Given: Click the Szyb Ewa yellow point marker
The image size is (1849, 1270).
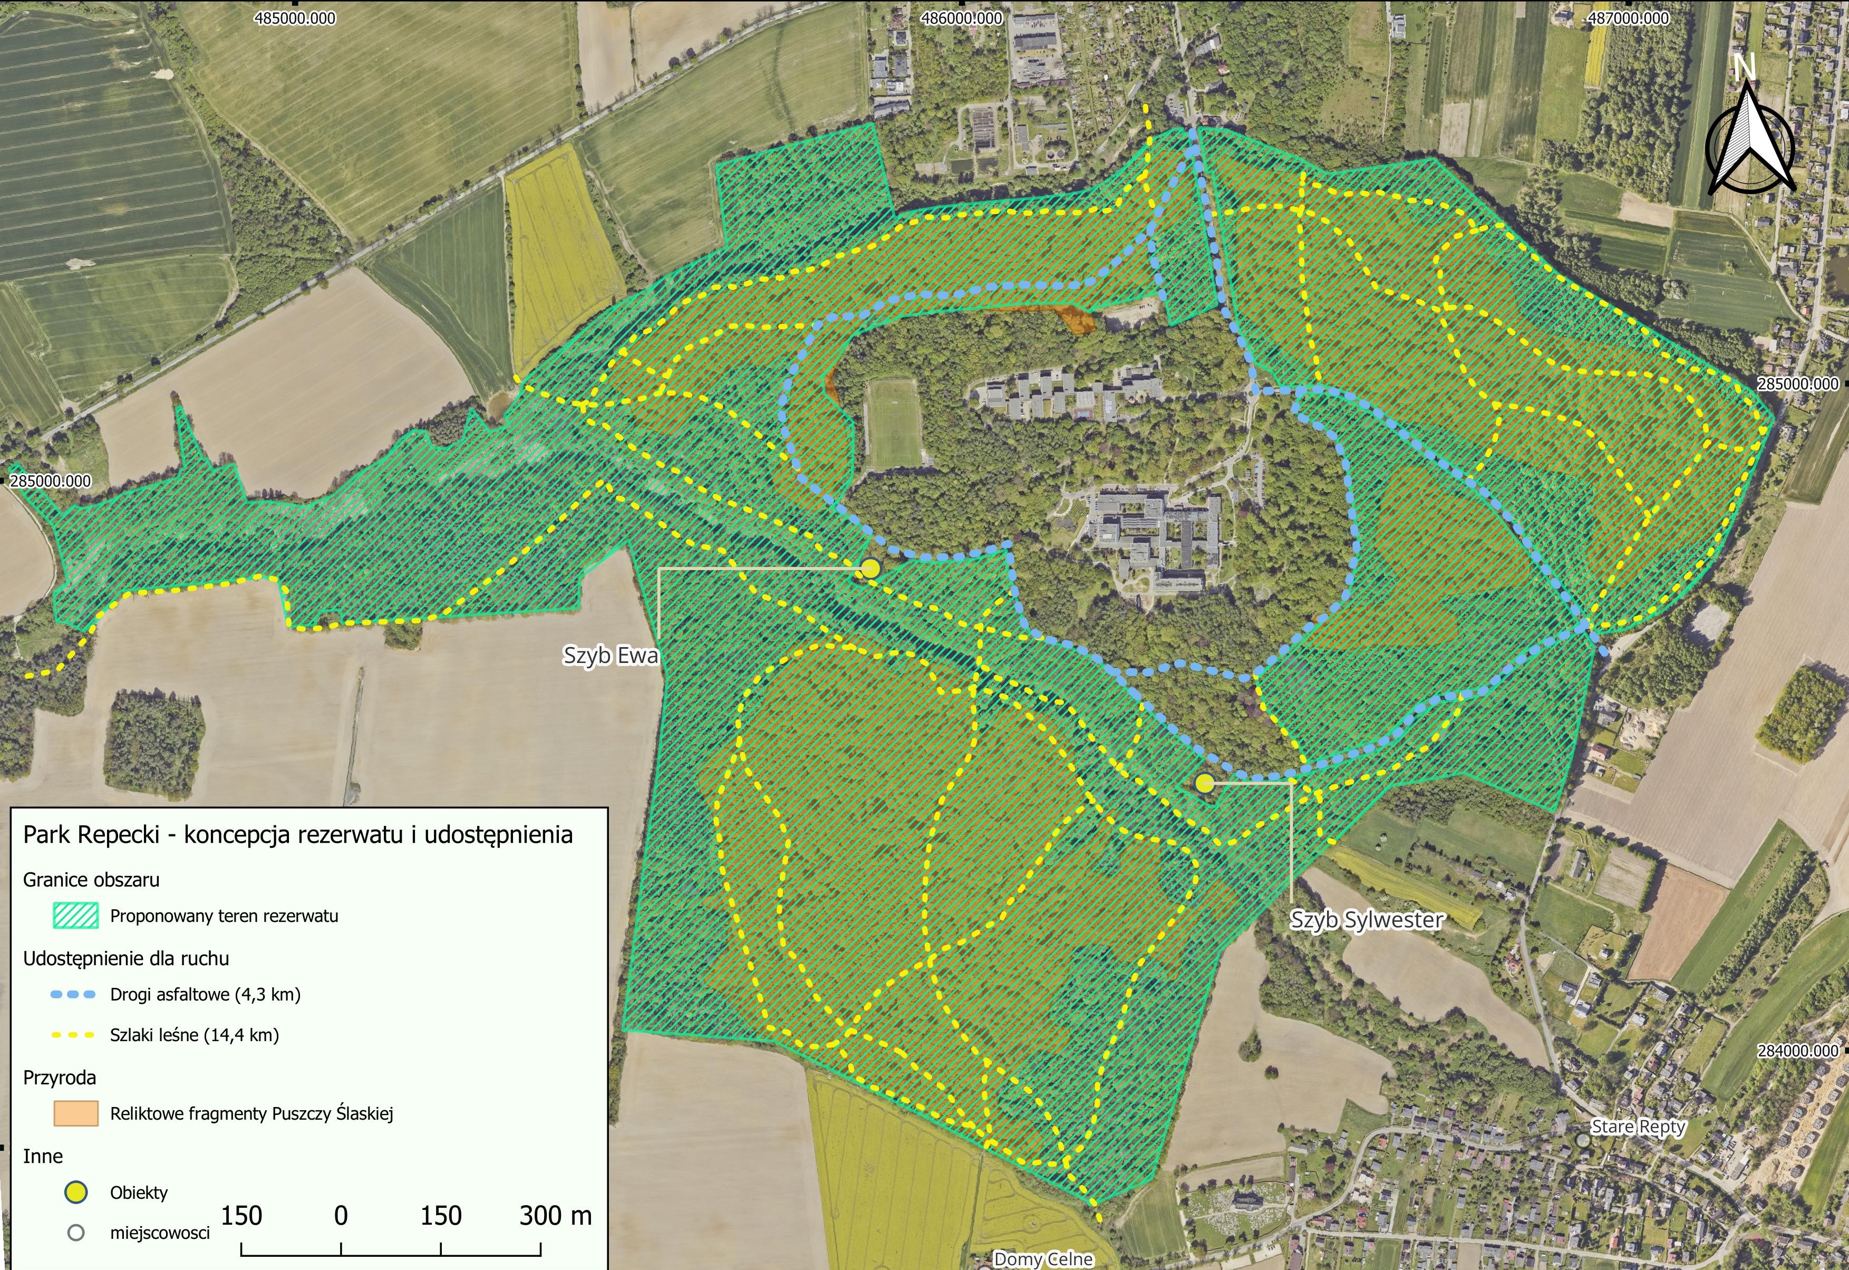Looking at the screenshot, I should pyautogui.click(x=870, y=568).
